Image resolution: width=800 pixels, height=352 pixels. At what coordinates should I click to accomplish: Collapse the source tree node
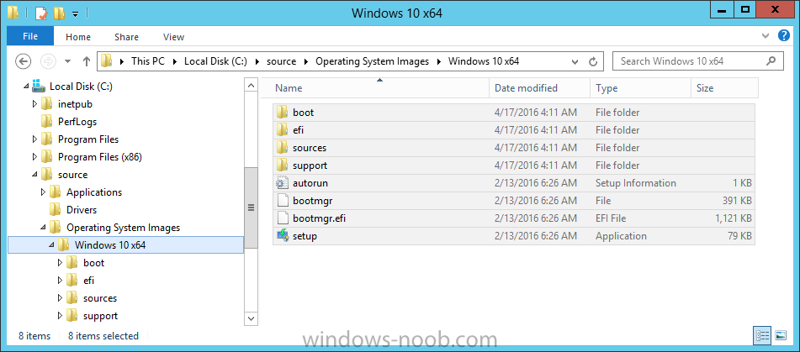(34, 175)
